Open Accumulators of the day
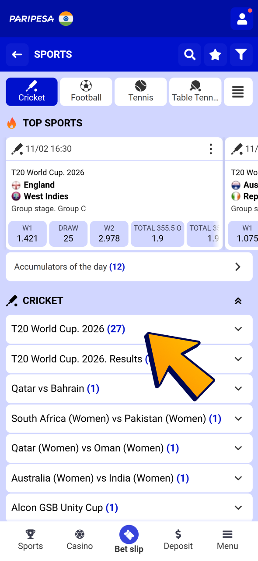258x561 pixels. 129,266
